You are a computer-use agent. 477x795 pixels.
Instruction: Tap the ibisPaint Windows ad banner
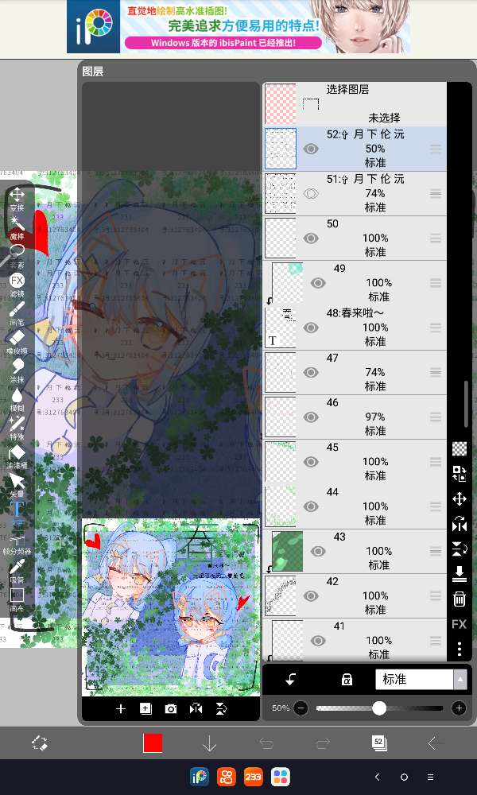click(x=238, y=27)
